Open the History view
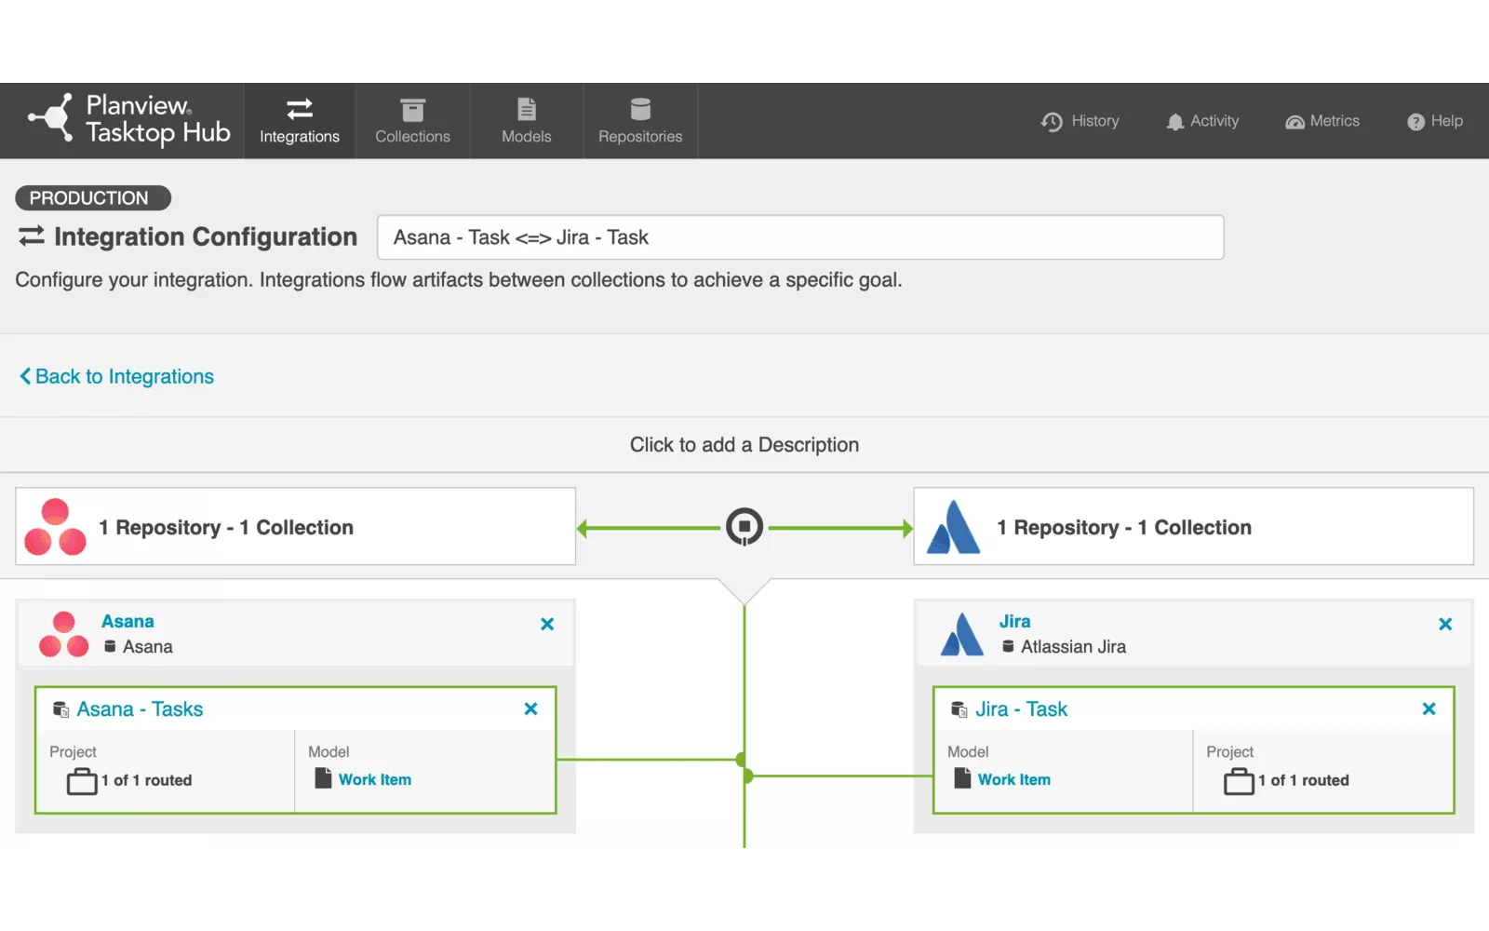 1080,121
